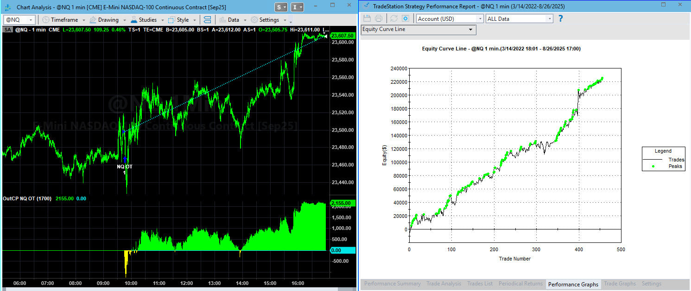Click the "OutCP NQ OT (1700)" study label
Viewport: 691px width, 291px height.
[x=27, y=198]
